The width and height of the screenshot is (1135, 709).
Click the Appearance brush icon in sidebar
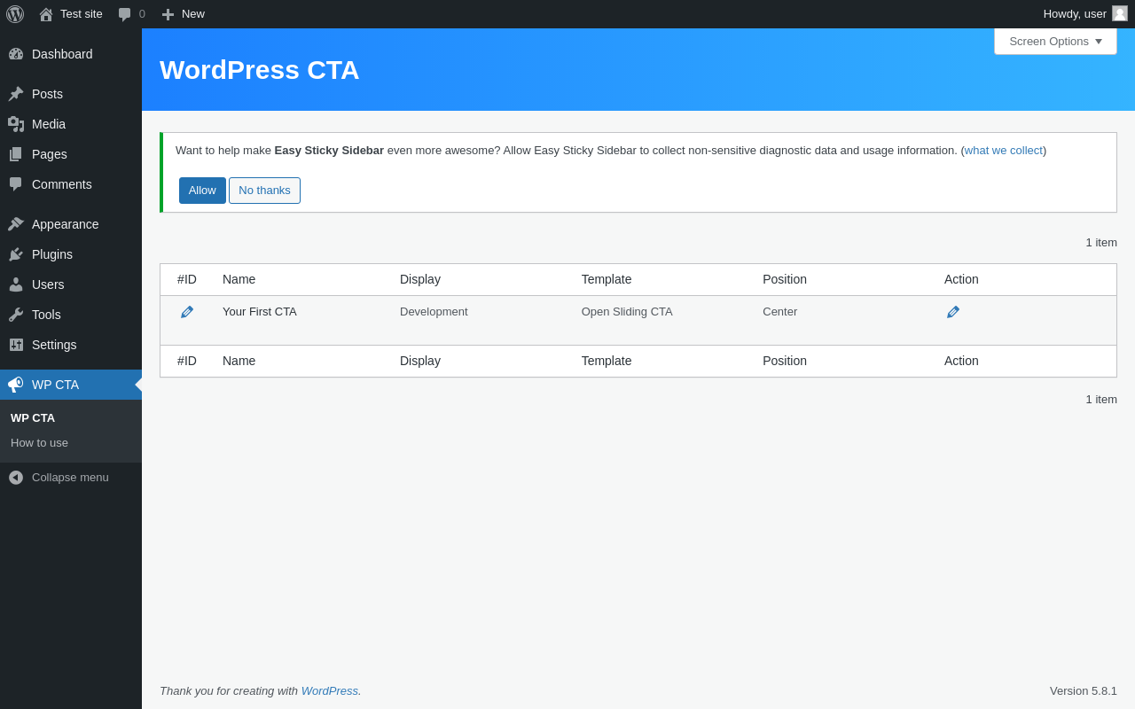click(x=16, y=224)
